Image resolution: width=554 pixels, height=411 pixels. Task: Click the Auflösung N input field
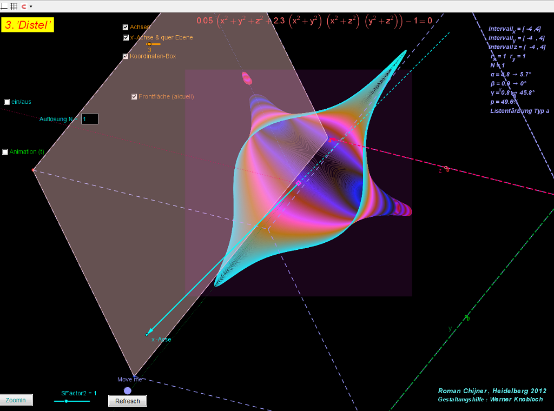point(89,119)
